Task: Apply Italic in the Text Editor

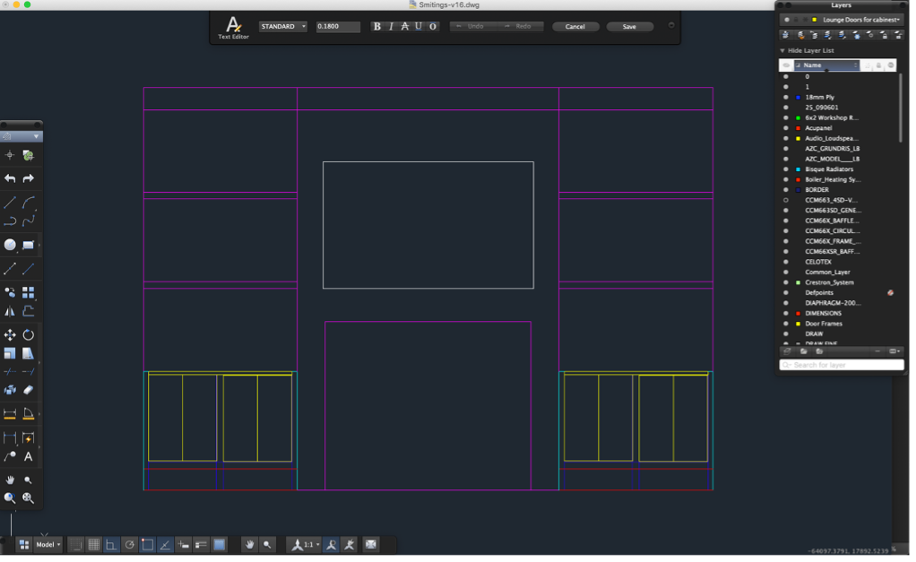Action: [x=391, y=26]
